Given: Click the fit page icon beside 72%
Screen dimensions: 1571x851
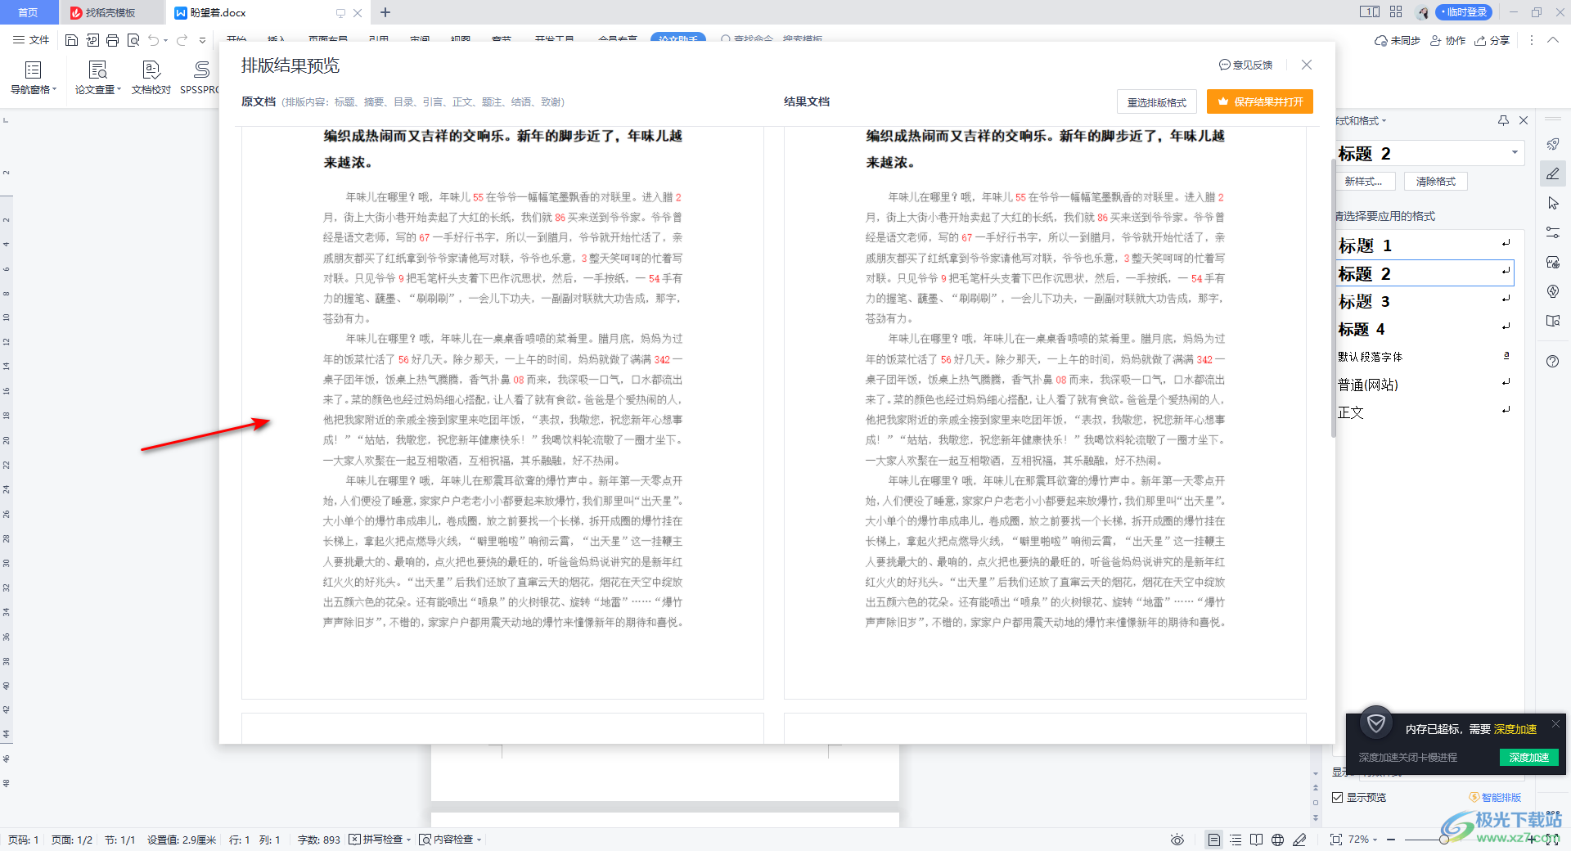Looking at the screenshot, I should point(1335,840).
